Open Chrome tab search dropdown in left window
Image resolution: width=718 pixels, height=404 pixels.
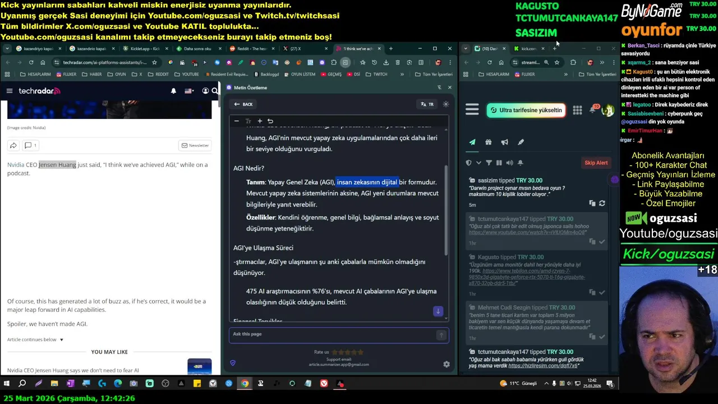(7, 49)
